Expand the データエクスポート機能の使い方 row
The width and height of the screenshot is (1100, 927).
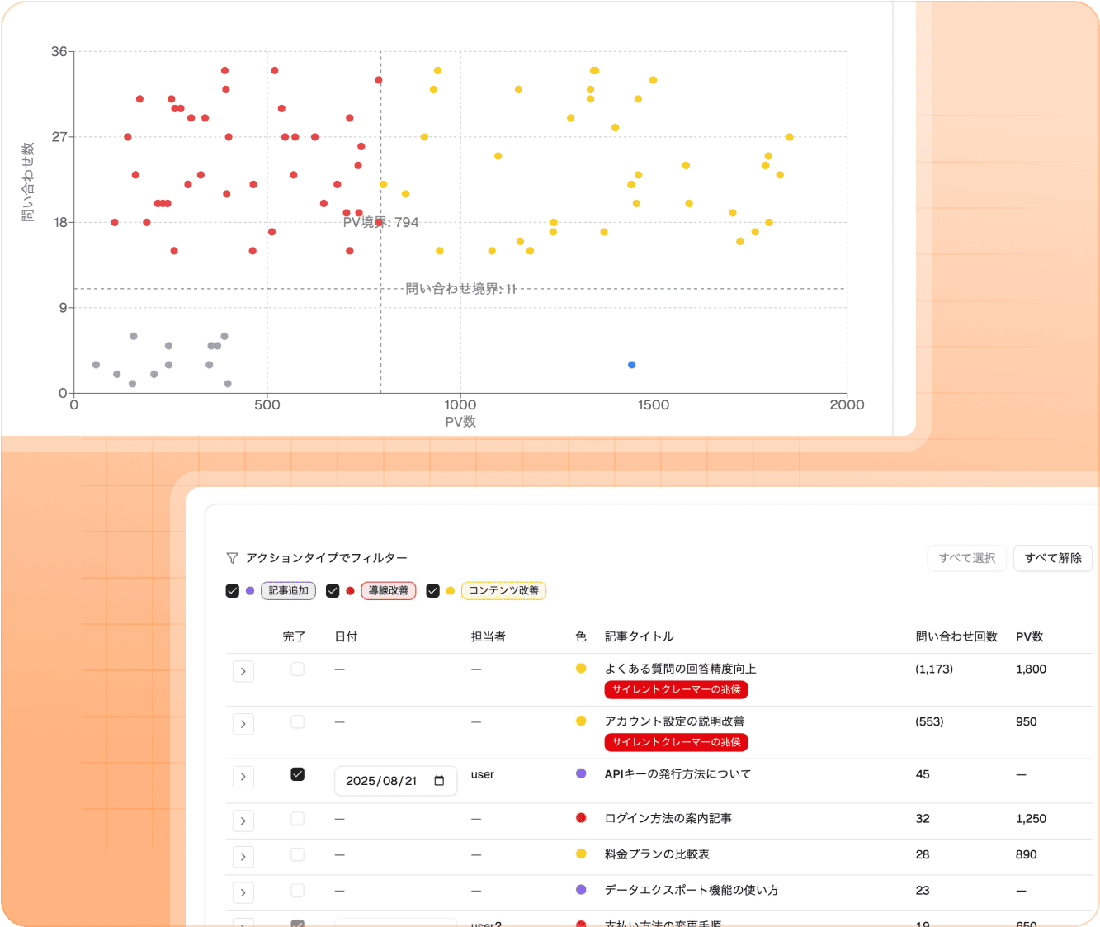tap(243, 892)
